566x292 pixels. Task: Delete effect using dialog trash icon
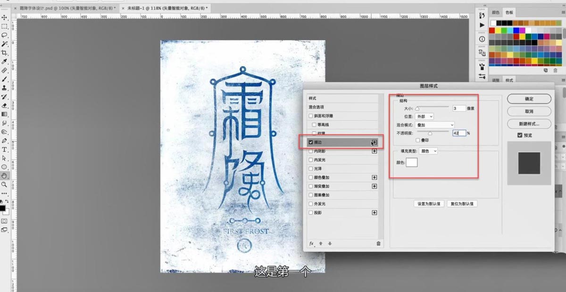378,243
